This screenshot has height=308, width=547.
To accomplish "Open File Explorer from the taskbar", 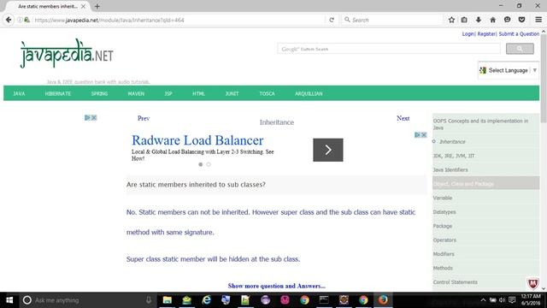I will 168,300.
